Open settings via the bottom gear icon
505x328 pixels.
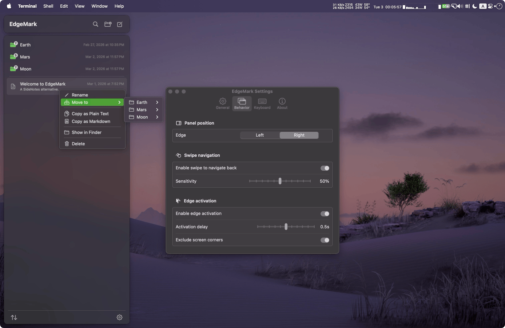pyautogui.click(x=120, y=317)
